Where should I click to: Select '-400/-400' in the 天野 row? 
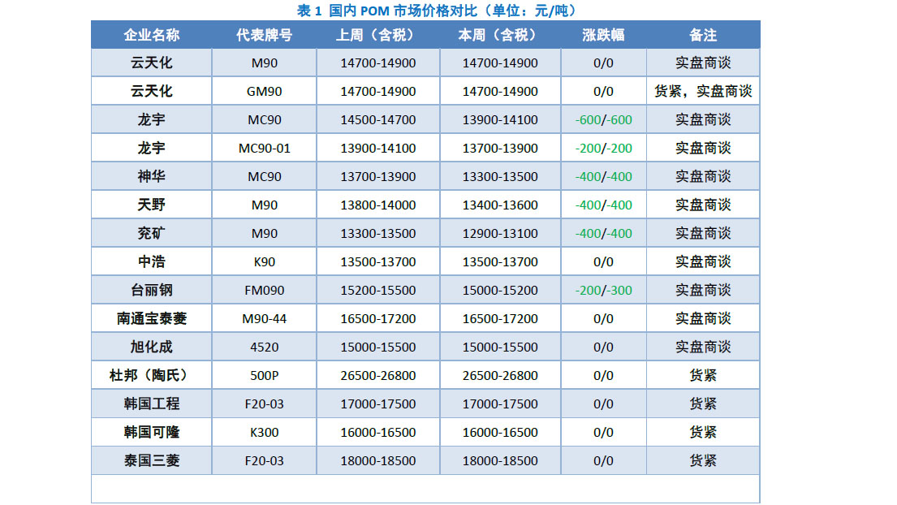coord(603,205)
